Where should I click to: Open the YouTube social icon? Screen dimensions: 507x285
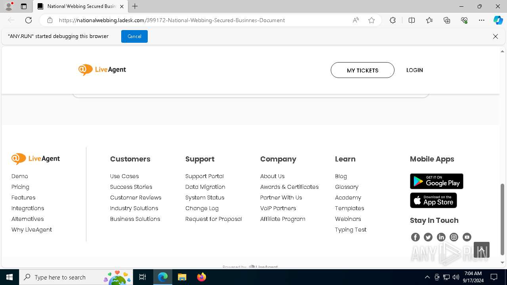click(x=467, y=237)
